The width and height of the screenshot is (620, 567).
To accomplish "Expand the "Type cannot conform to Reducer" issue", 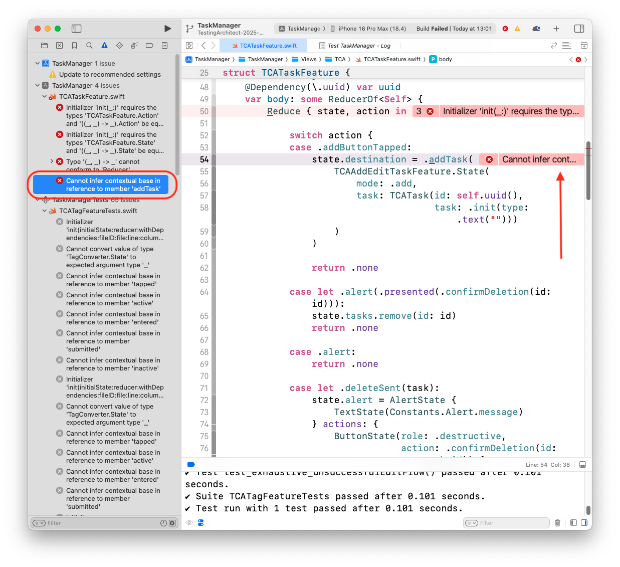I will click(x=52, y=161).
